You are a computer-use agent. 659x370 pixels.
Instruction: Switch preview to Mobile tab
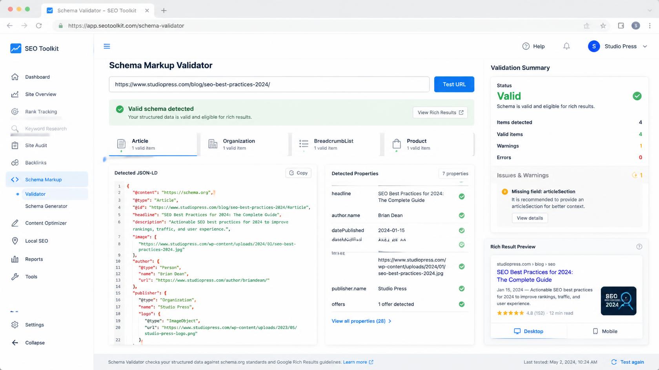coord(604,331)
